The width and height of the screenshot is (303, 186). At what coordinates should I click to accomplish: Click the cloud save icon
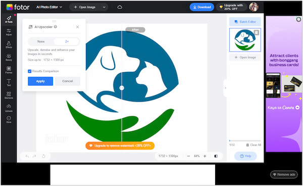coord(120,7)
